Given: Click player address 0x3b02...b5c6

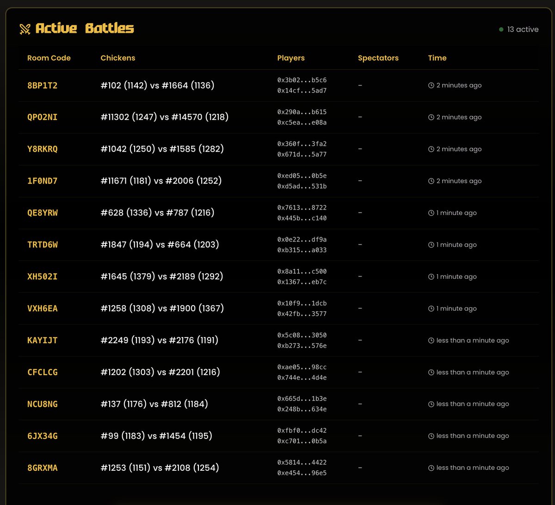Looking at the screenshot, I should pos(302,80).
